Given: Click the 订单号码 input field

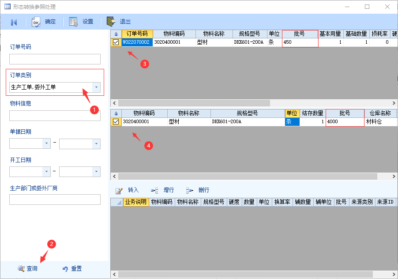Looking at the screenshot, I should coord(55,59).
